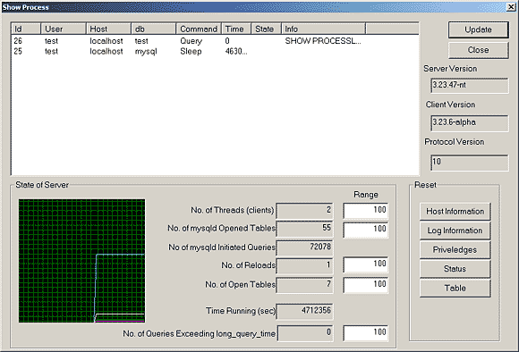Click the Time column header
Viewport: 519px width, 352px height.
236,29
